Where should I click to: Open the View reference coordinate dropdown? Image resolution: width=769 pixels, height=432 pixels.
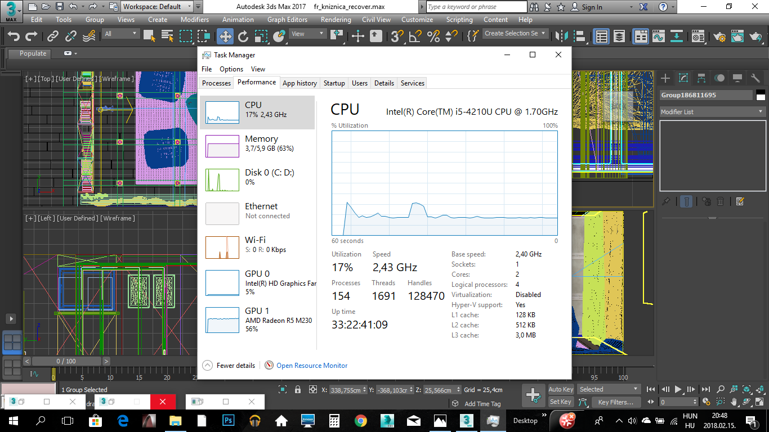307,34
